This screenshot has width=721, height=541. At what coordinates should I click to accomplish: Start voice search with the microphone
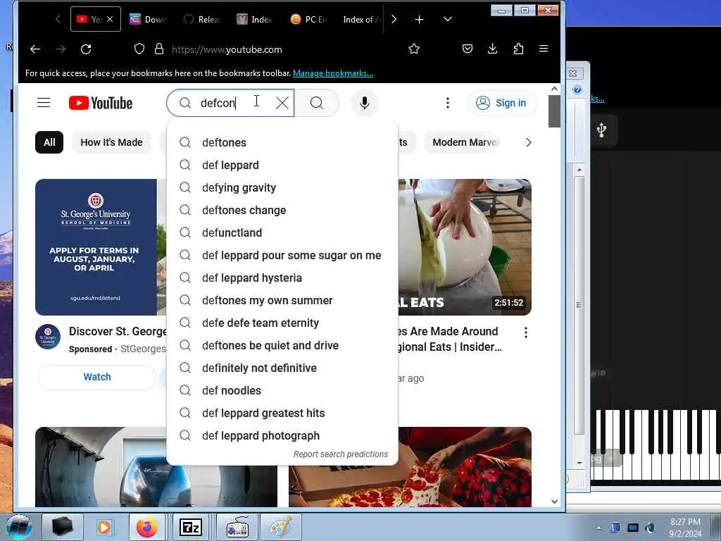pos(365,103)
